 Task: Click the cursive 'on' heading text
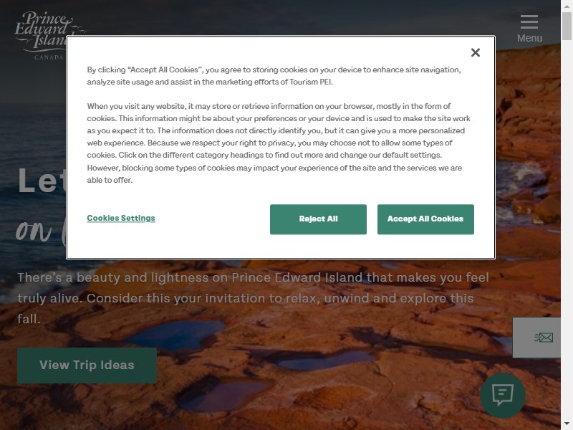point(34,231)
